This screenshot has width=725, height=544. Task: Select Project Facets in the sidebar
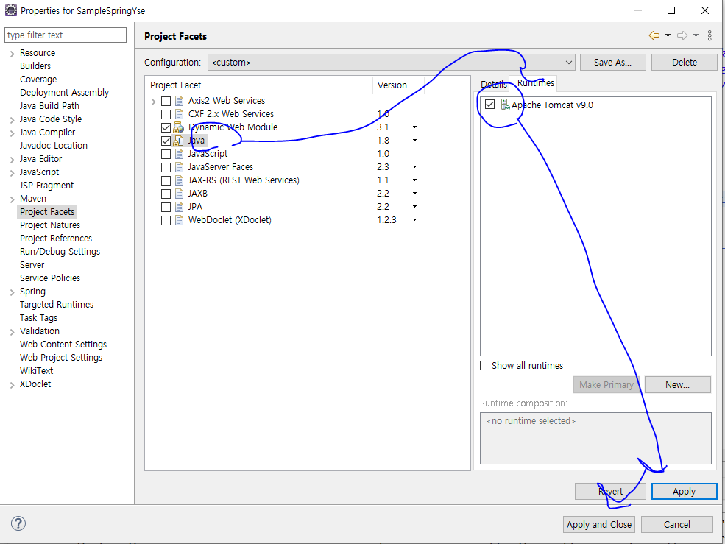click(x=46, y=212)
